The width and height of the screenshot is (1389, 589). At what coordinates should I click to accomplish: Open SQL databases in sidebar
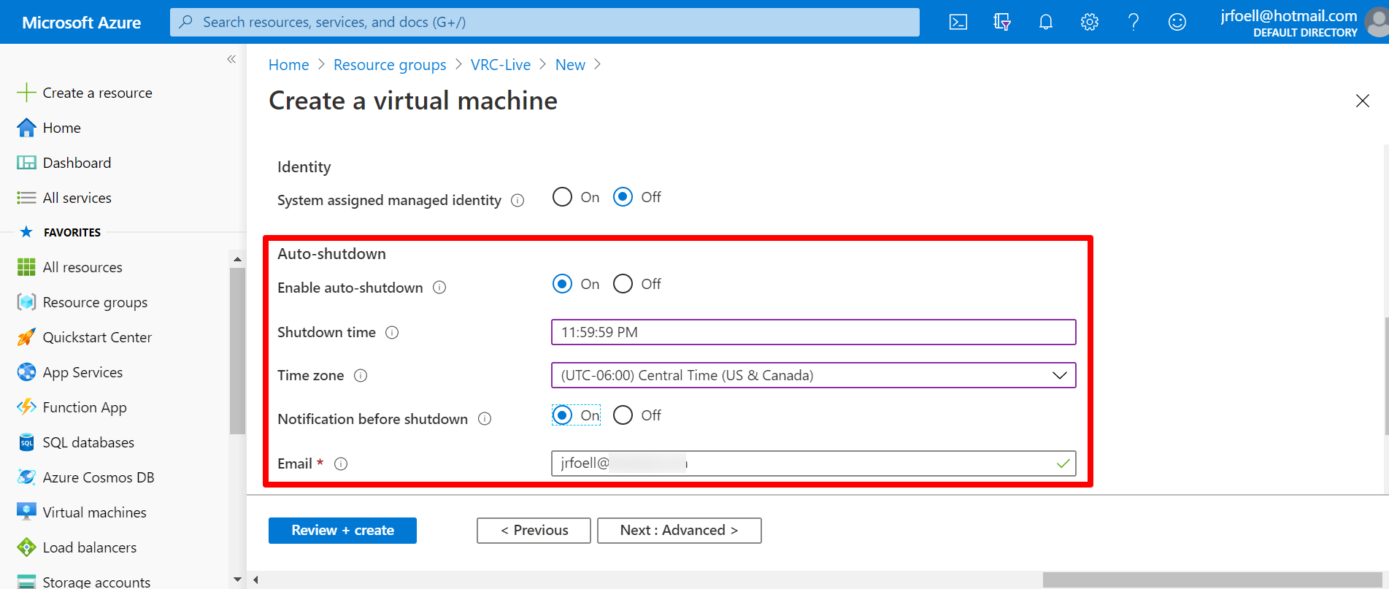point(89,442)
